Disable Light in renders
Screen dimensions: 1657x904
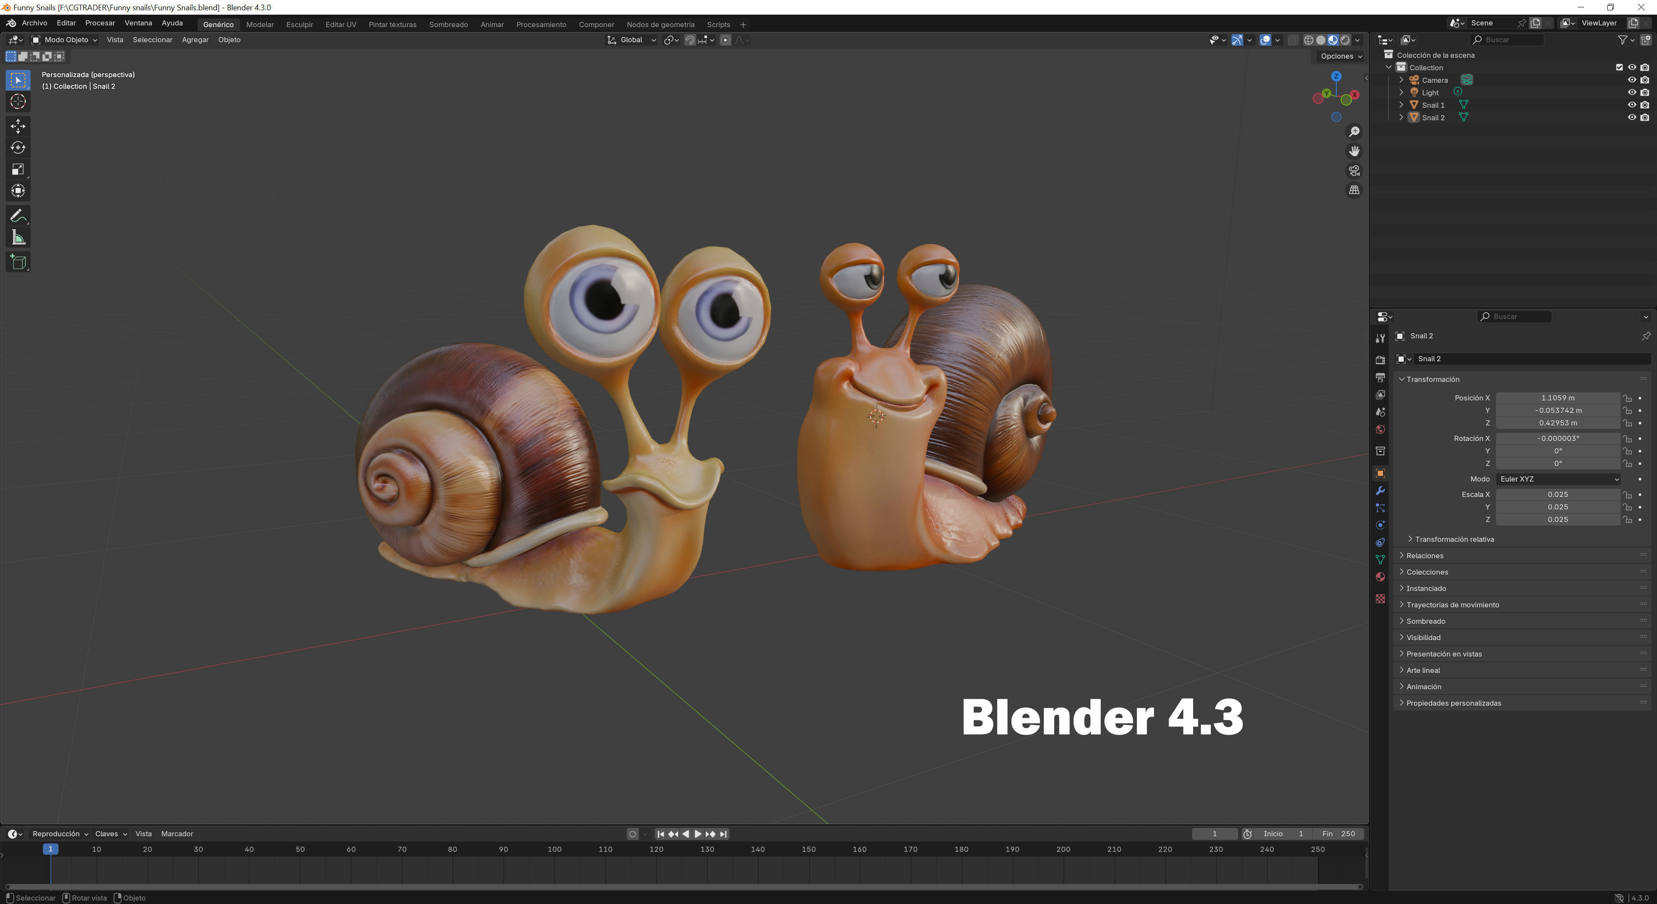(x=1644, y=93)
